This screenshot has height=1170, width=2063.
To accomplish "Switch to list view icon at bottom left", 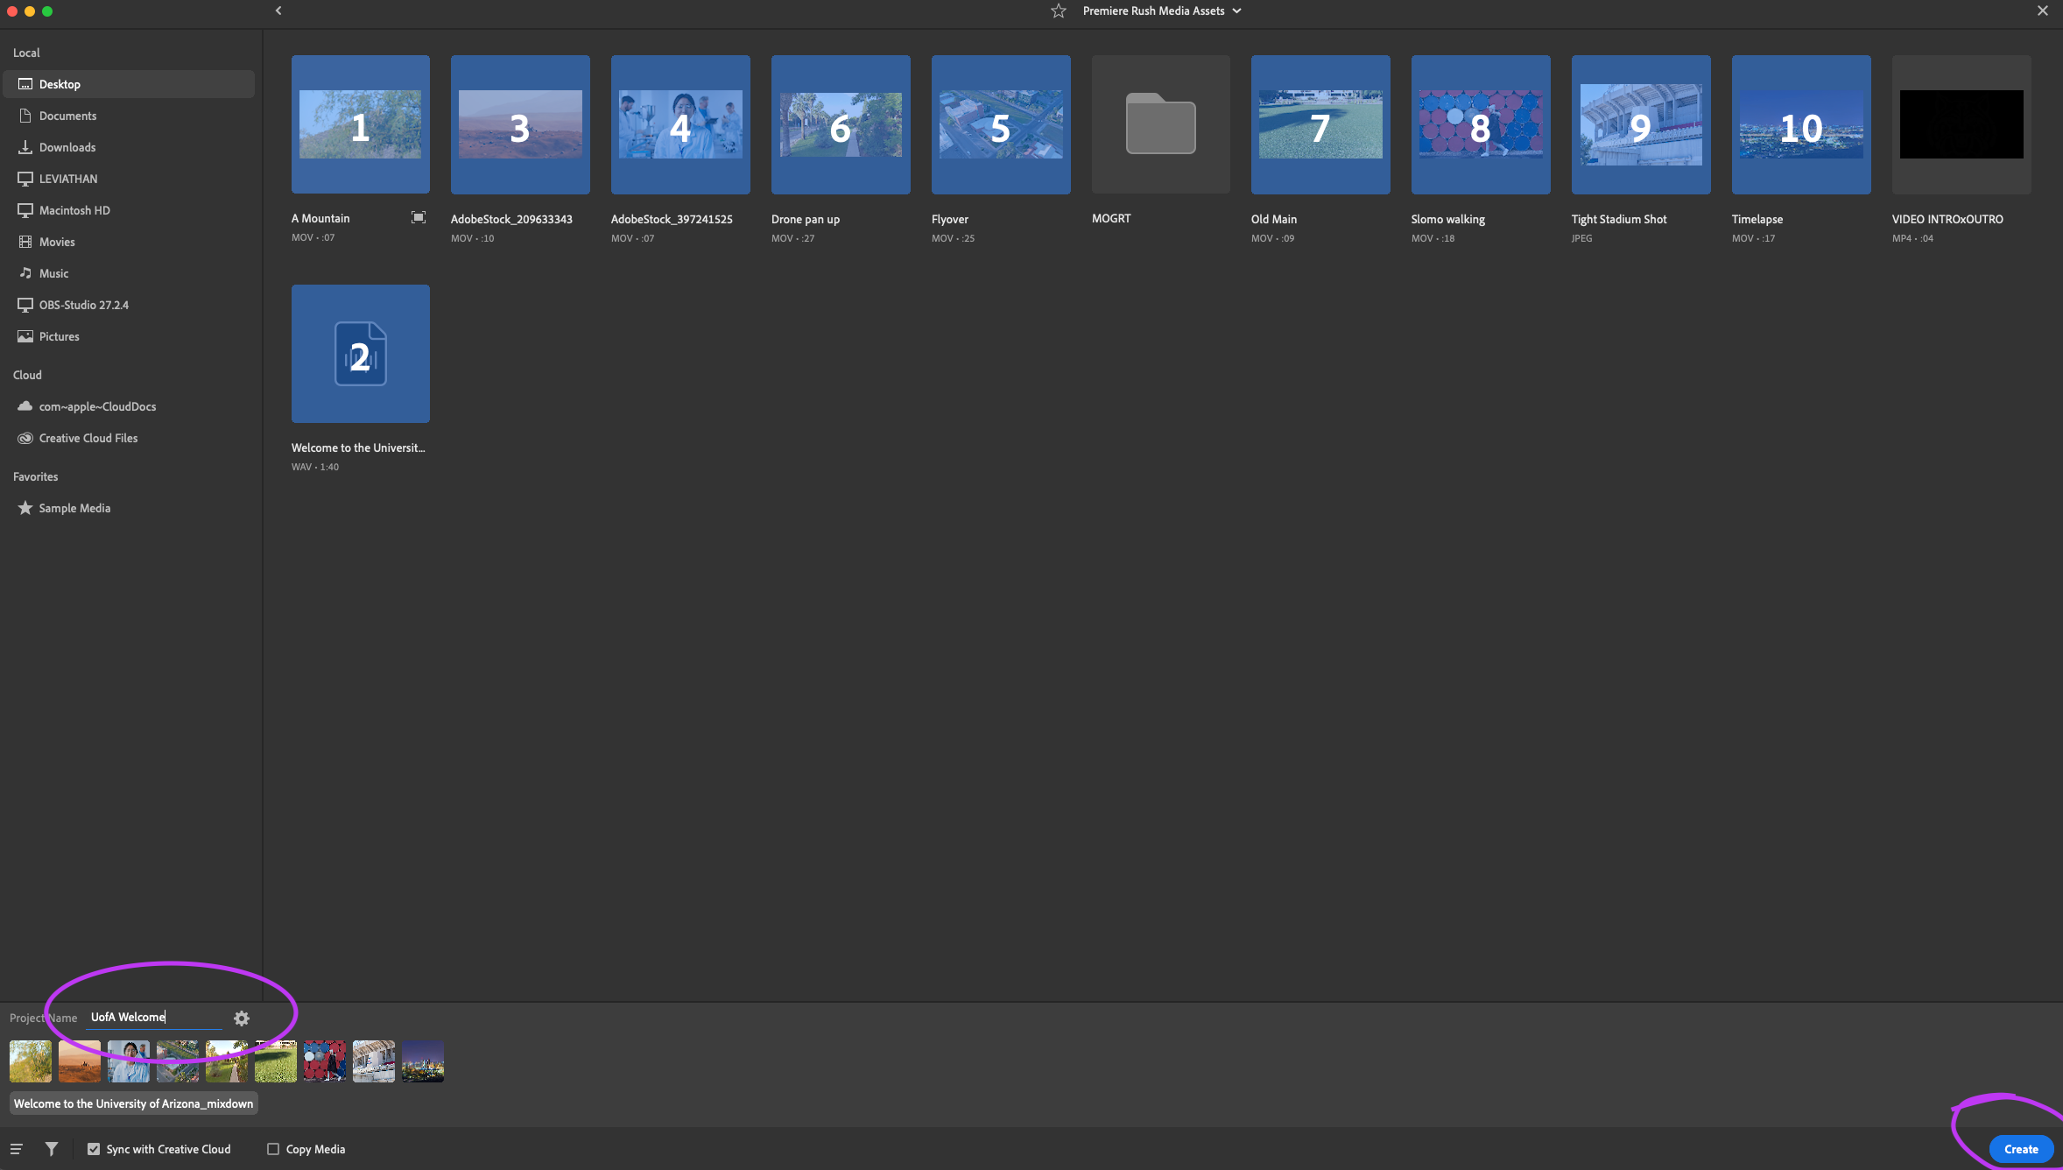I will 17,1149.
